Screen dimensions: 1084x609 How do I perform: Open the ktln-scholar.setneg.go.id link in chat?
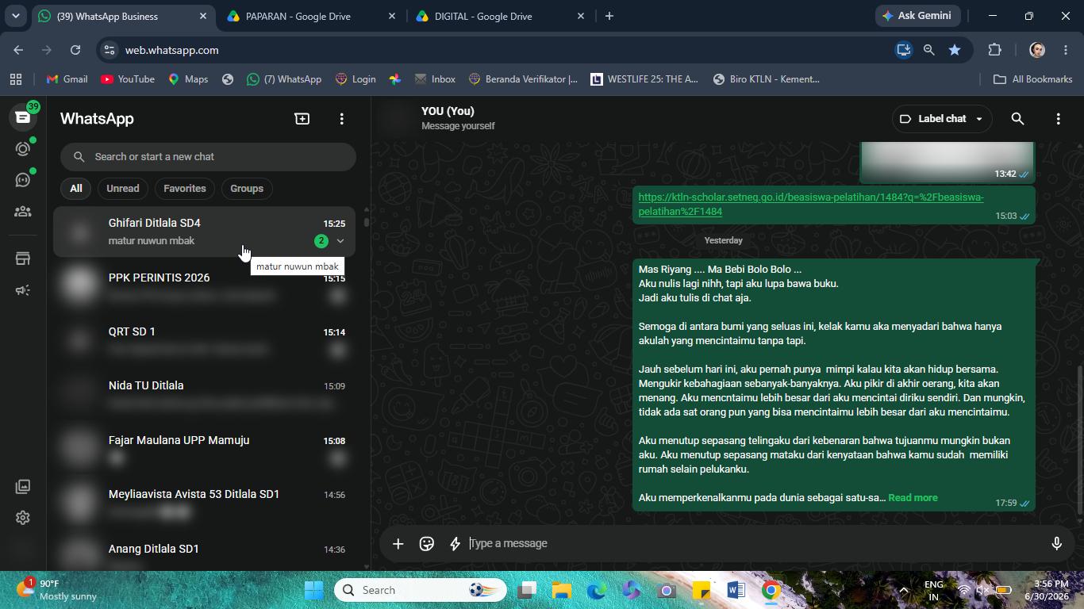[x=811, y=205]
